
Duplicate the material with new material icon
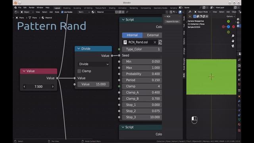(120, 12)
